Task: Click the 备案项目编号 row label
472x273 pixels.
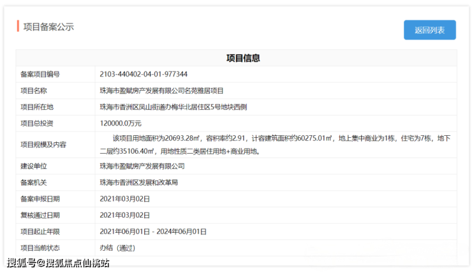Action: 40,74
